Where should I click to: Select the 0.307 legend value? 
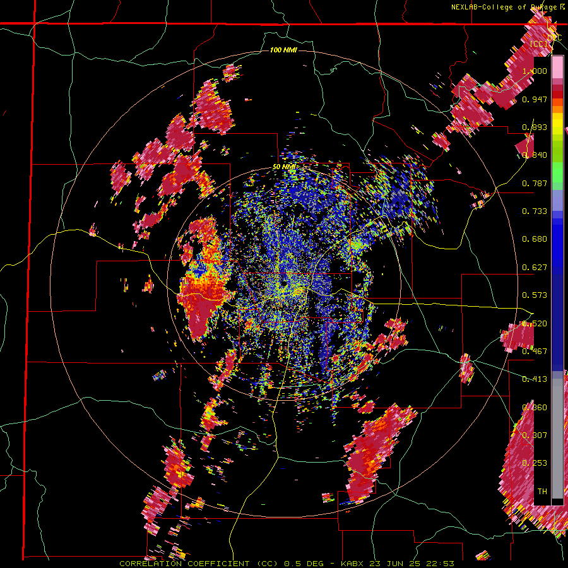click(535, 435)
